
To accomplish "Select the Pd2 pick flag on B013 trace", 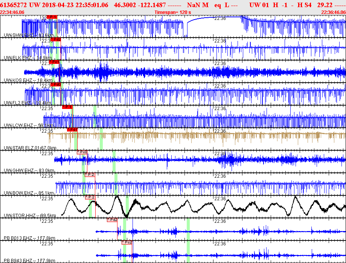I will [x=112, y=220].
